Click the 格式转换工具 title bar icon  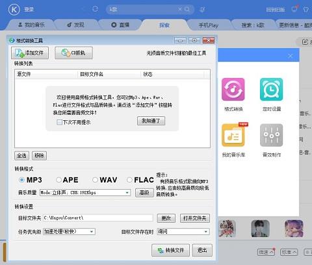tap(12, 40)
